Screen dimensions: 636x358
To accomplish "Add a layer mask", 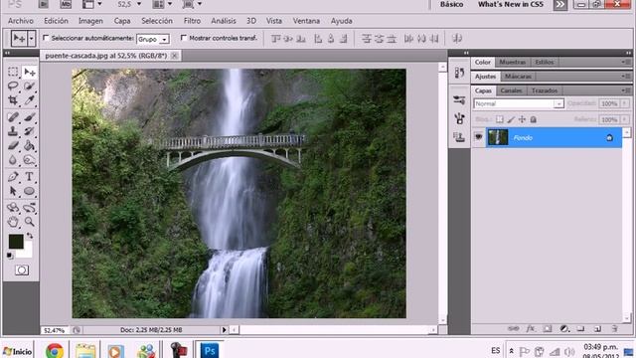I will tap(548, 329).
